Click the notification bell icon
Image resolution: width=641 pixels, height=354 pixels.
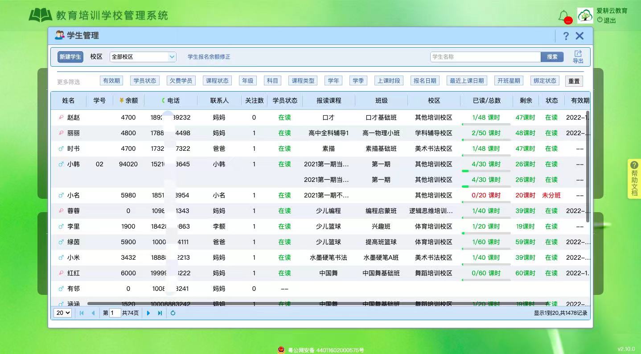(x=563, y=15)
